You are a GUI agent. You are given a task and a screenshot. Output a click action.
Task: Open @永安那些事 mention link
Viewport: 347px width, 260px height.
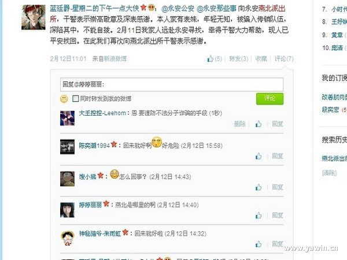coord(216,9)
